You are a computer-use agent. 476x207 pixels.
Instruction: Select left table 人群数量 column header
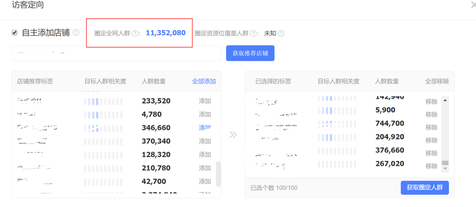pos(154,81)
